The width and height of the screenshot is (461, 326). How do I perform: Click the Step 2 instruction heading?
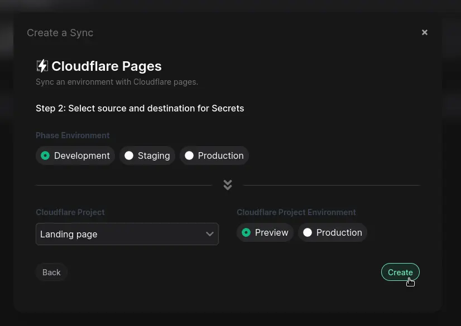pos(140,108)
